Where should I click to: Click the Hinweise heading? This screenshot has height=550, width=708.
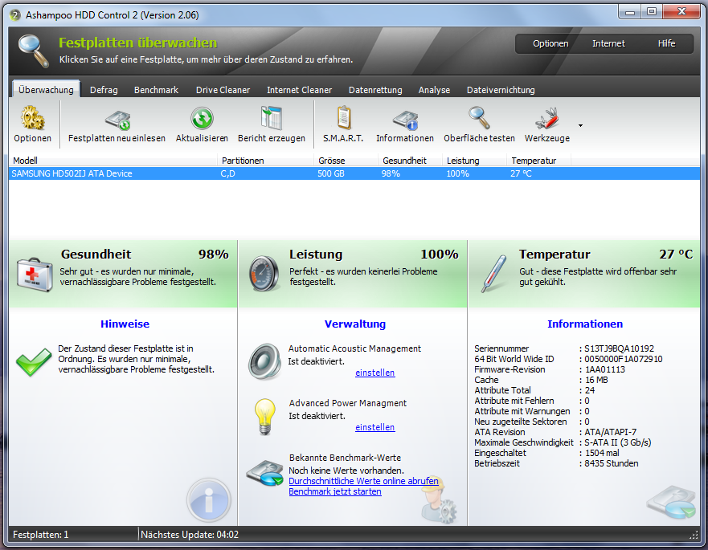(125, 324)
